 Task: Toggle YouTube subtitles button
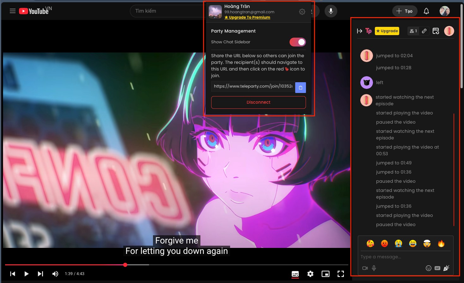[x=295, y=274]
